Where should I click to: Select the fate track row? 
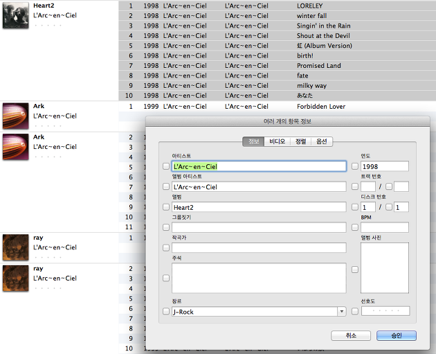pos(278,76)
